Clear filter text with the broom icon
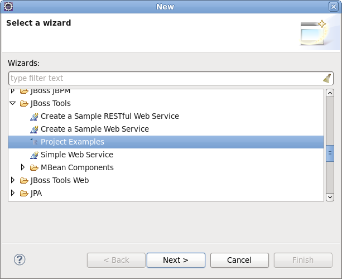 pos(327,78)
